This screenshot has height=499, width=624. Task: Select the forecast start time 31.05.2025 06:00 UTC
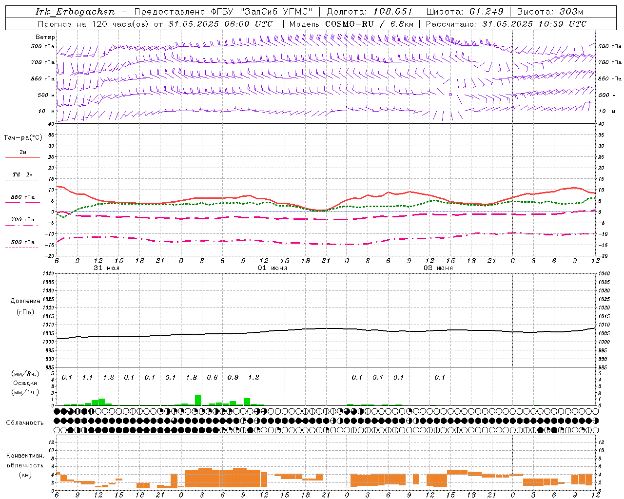point(220,24)
